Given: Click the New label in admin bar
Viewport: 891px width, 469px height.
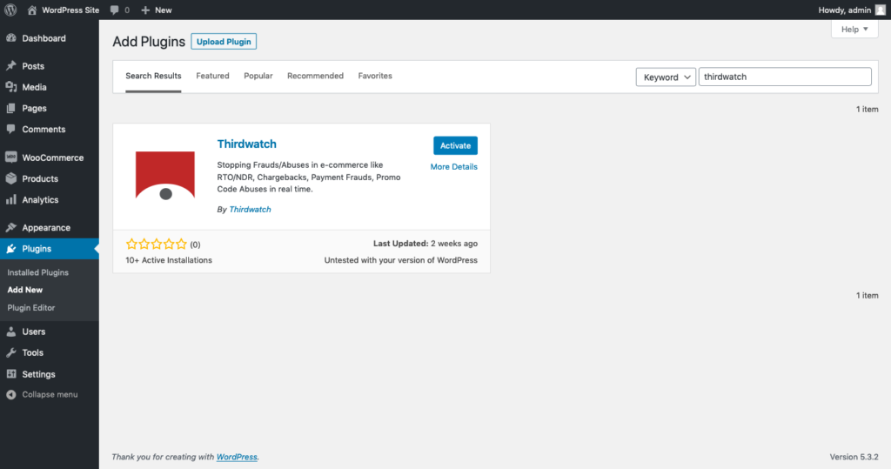Looking at the screenshot, I should 163,10.
